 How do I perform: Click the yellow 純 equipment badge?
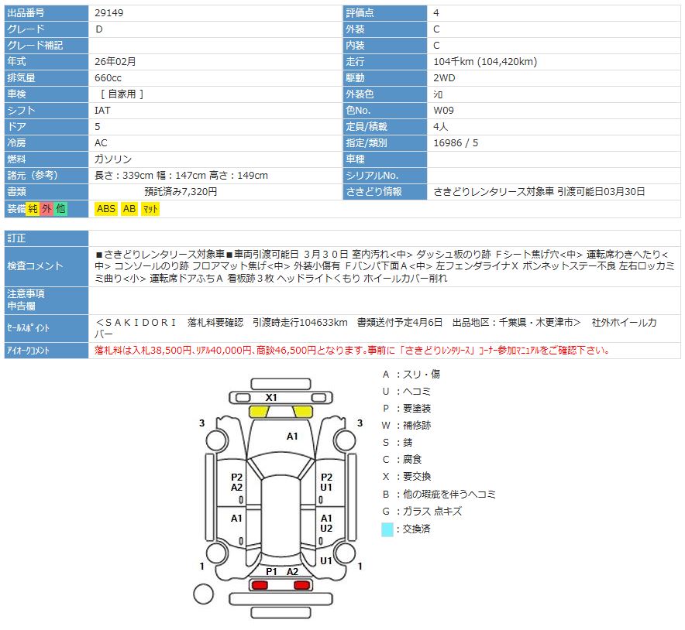pyautogui.click(x=33, y=208)
